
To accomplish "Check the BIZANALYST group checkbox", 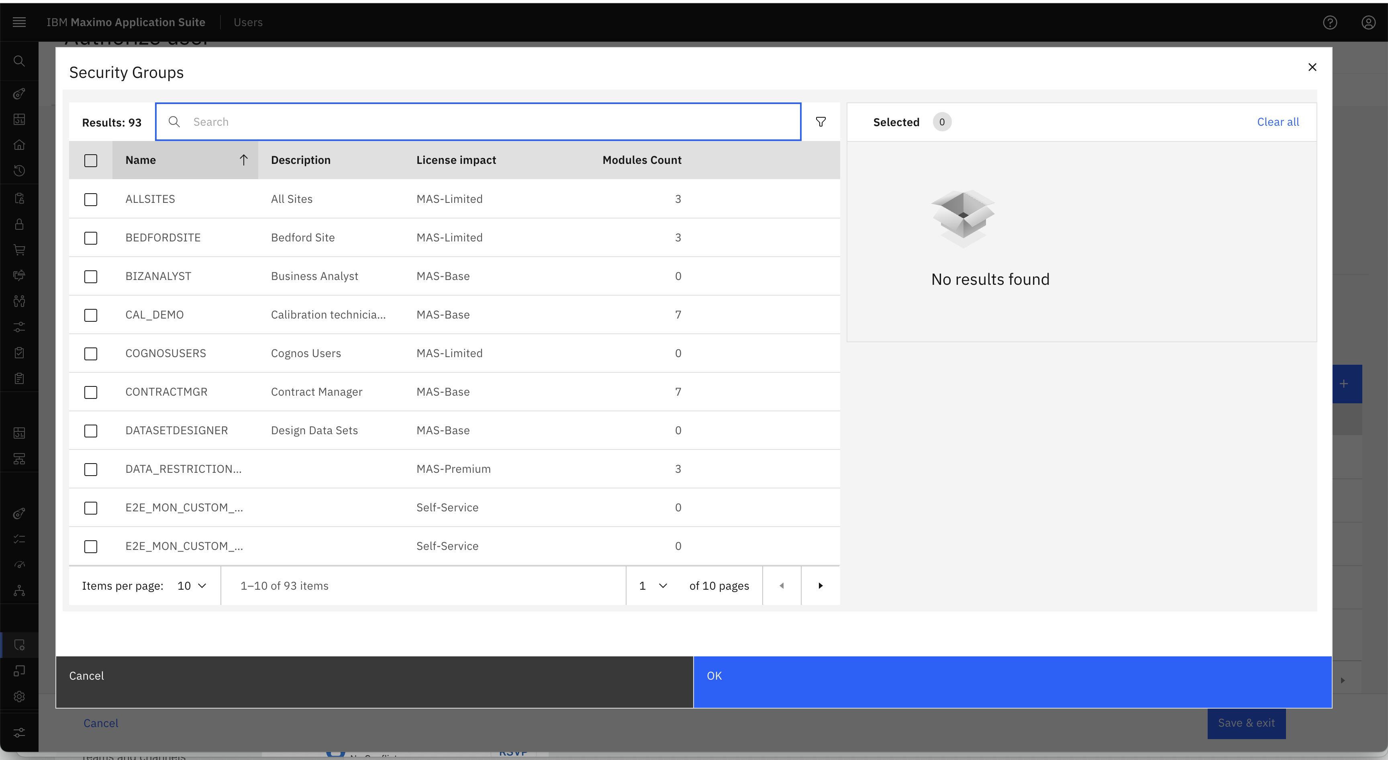I will [90, 276].
